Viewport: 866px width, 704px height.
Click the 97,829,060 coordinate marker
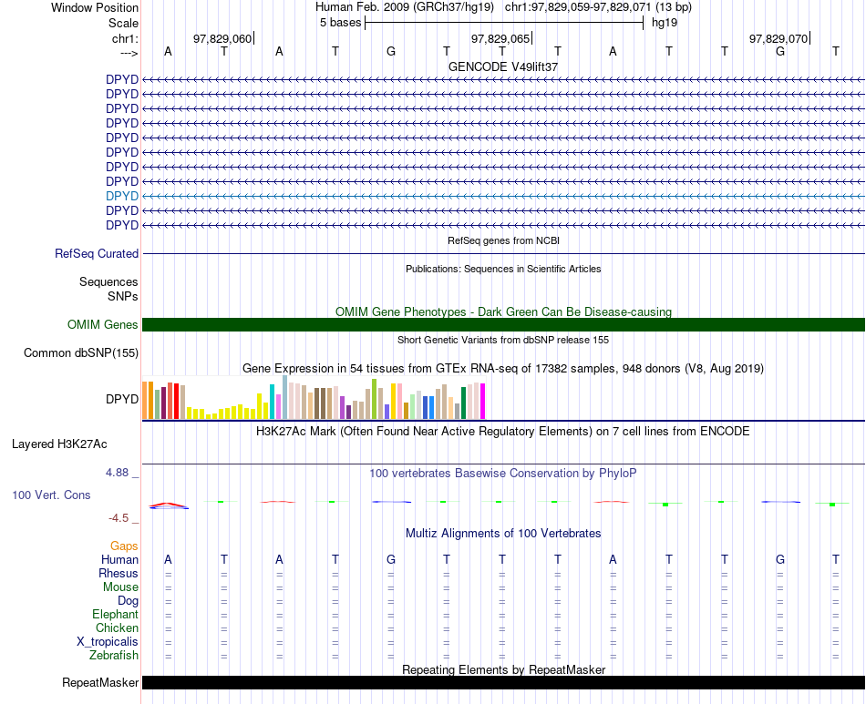point(222,38)
